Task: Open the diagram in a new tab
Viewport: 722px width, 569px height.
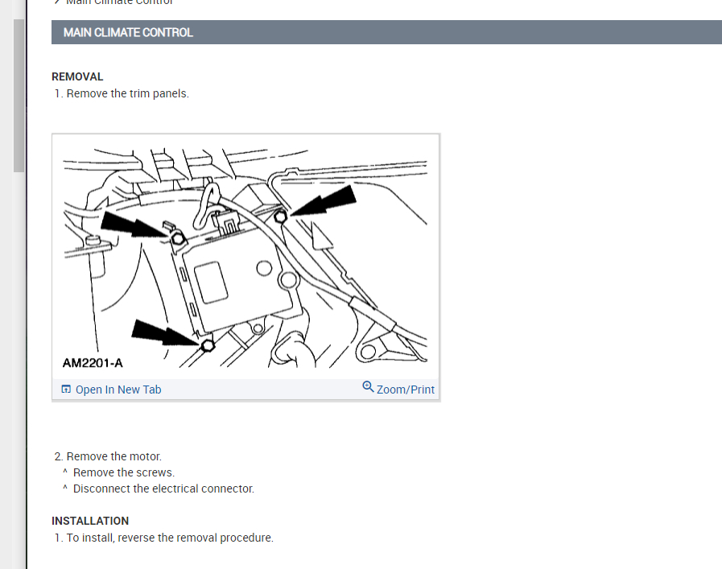Action: [x=118, y=390]
